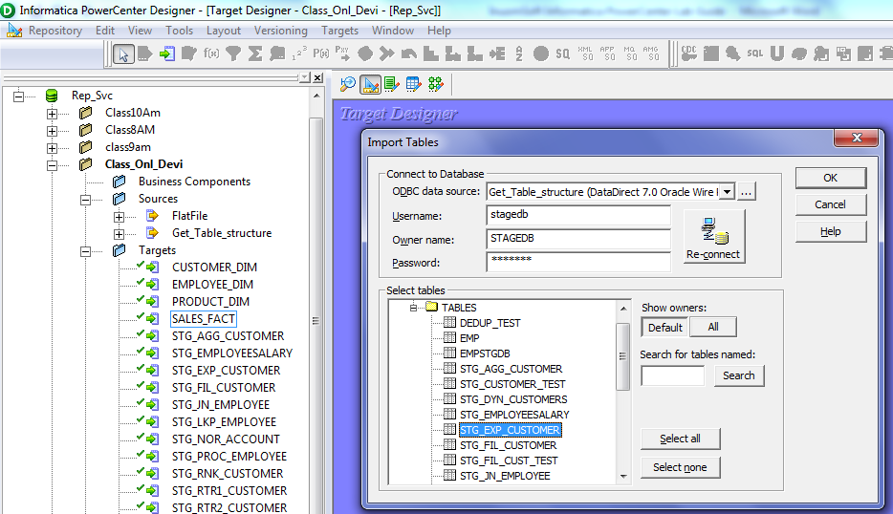Click the U-shaped union transformation icon

tap(776, 54)
